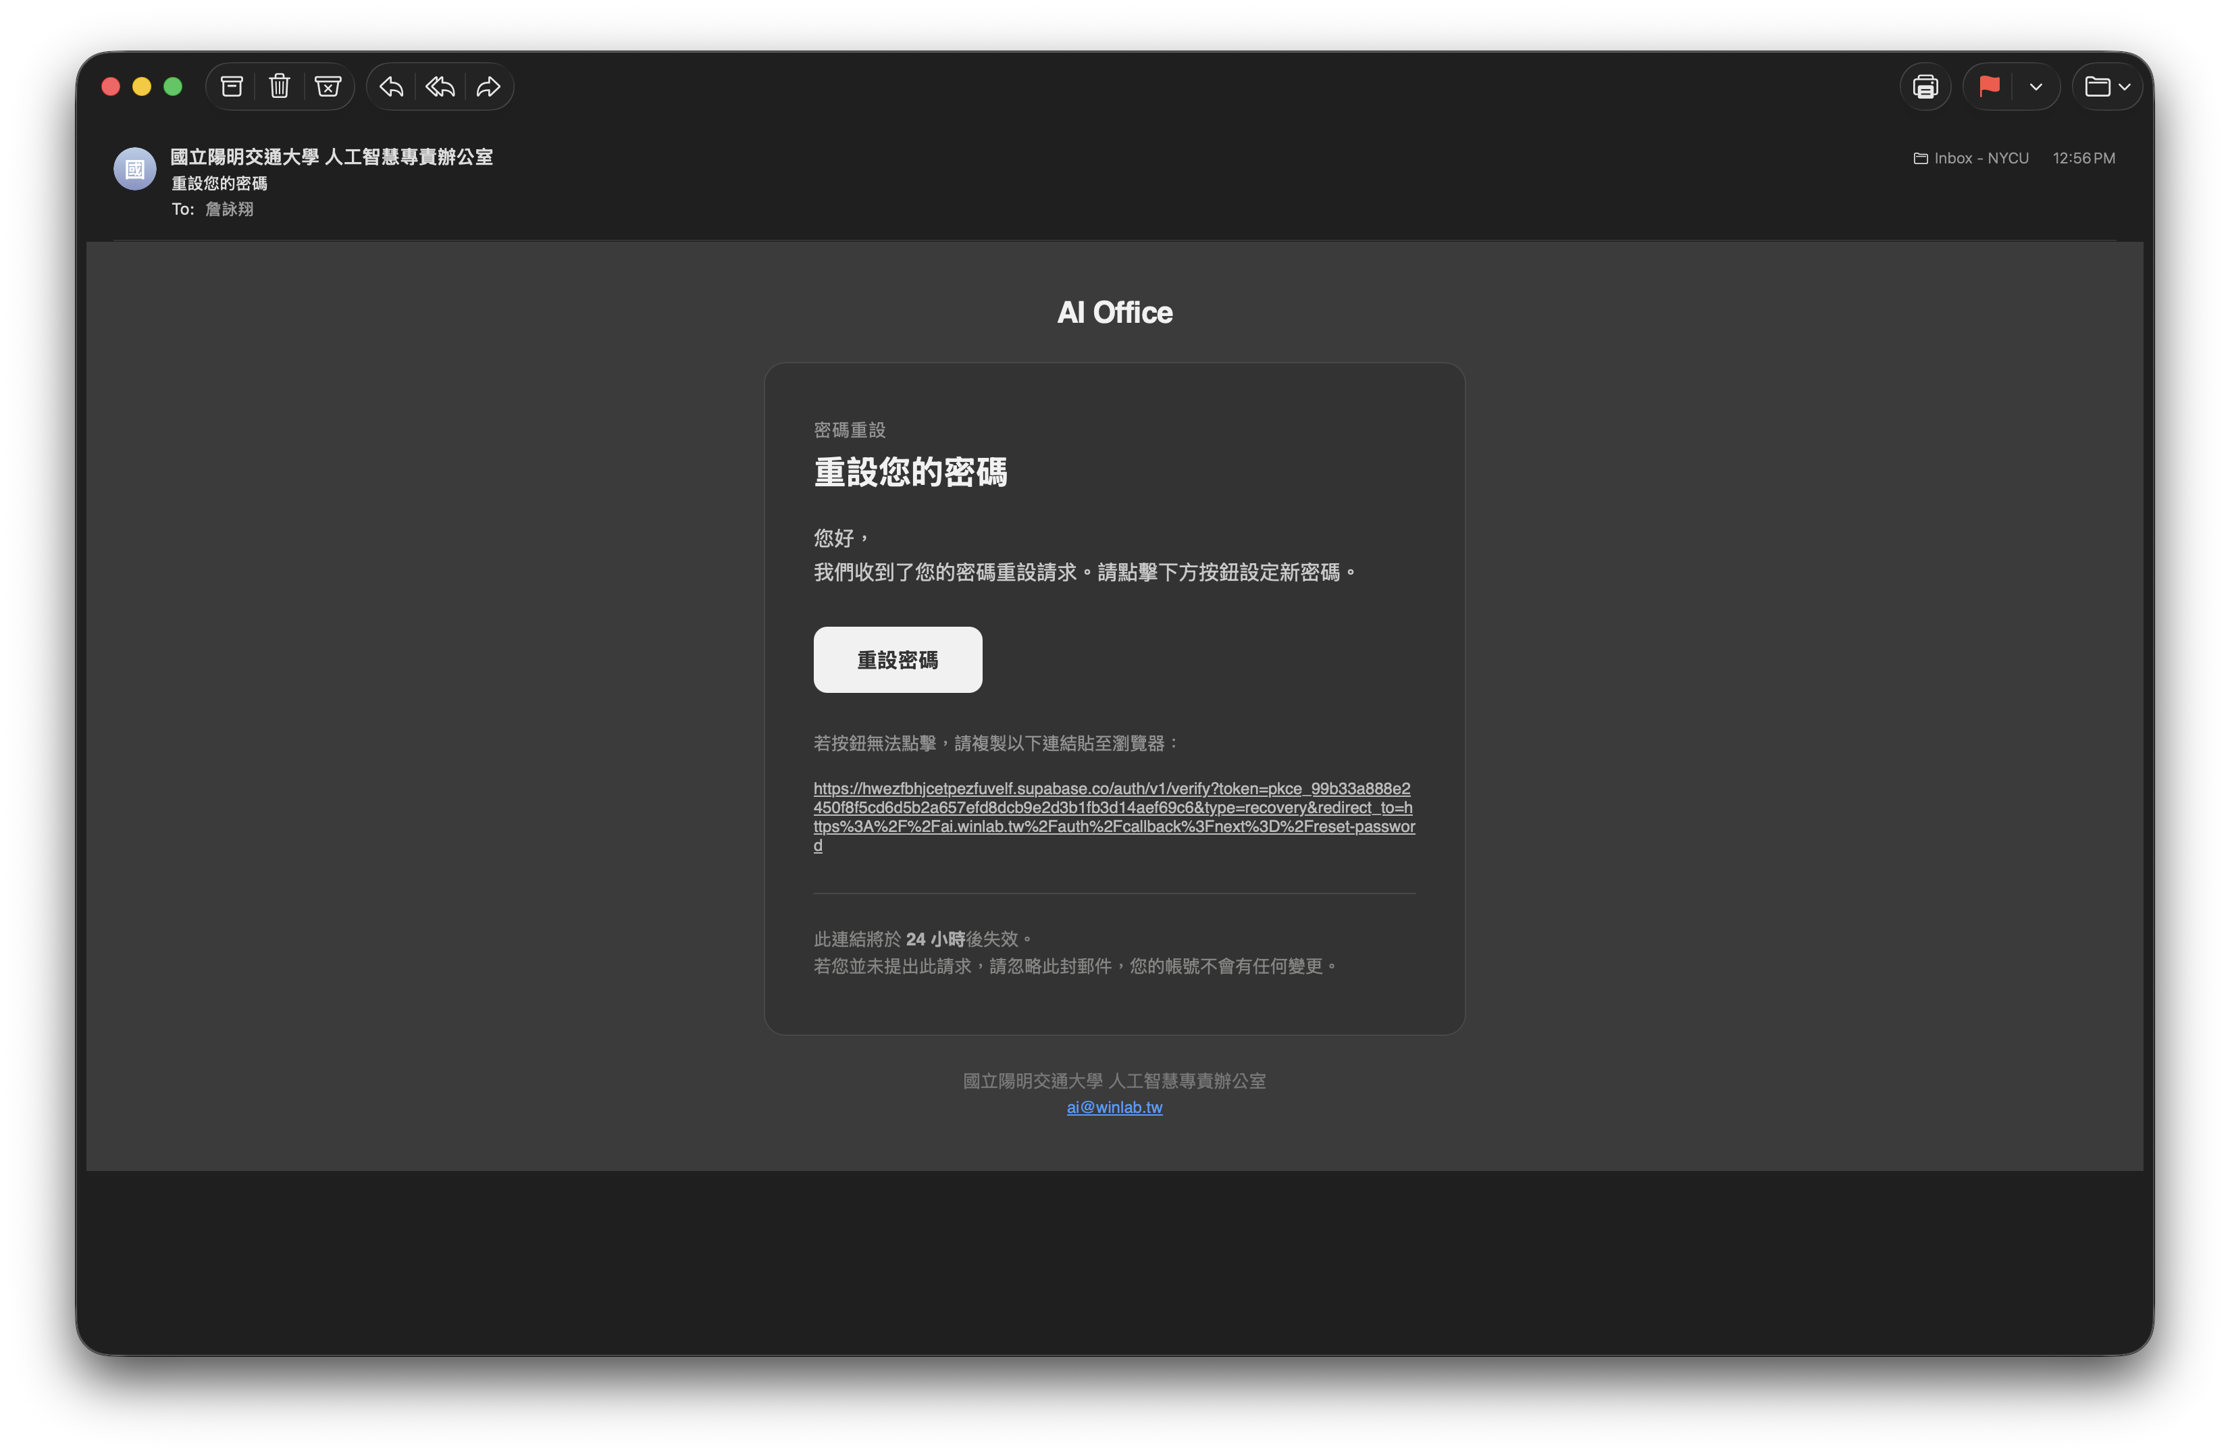Minimize the mail window
The image size is (2230, 1456).
(141, 87)
